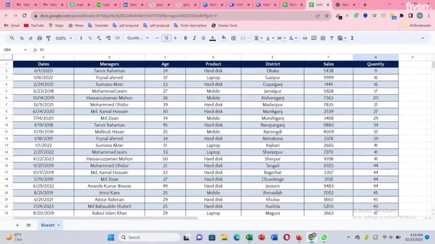Open the borders tool
The width and height of the screenshot is (435, 244).
pyautogui.click(x=234, y=38)
